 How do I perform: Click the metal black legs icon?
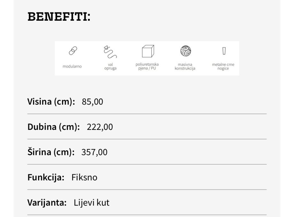pos(223,51)
